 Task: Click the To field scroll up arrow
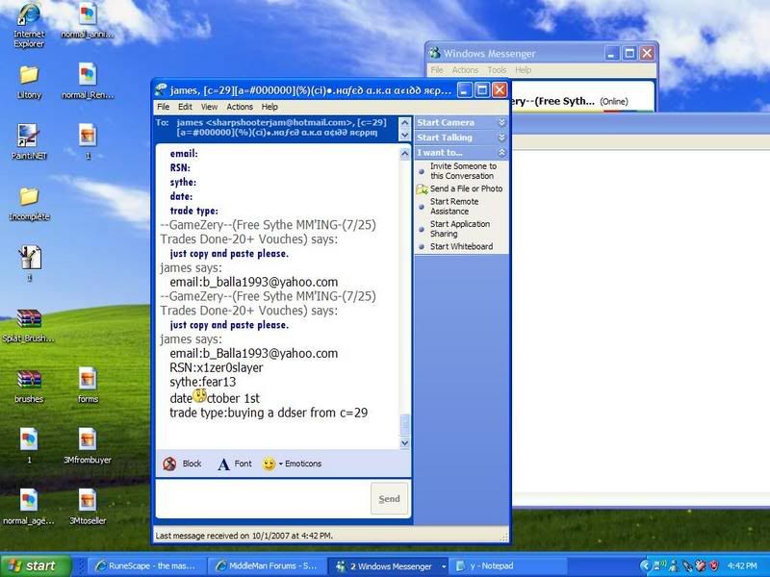(404, 123)
